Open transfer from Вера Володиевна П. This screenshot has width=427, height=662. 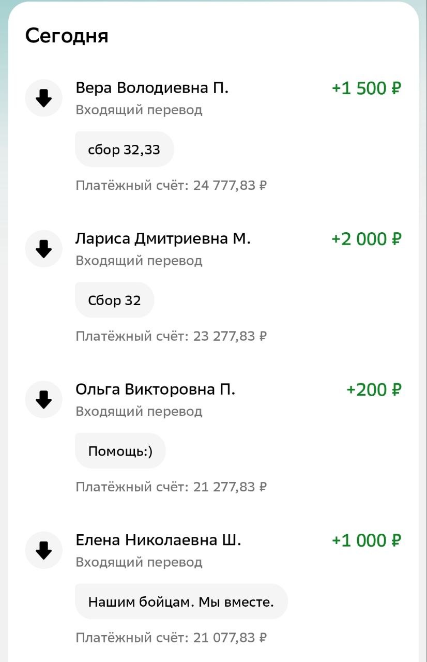[152, 88]
